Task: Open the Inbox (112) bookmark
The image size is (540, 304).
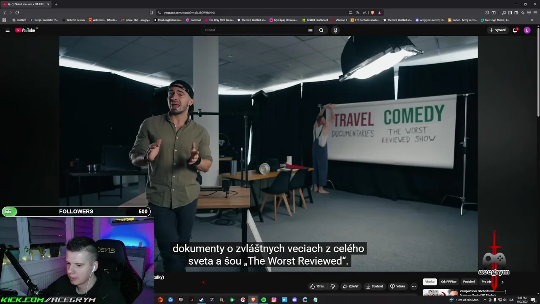Action: pyautogui.click(x=135, y=20)
